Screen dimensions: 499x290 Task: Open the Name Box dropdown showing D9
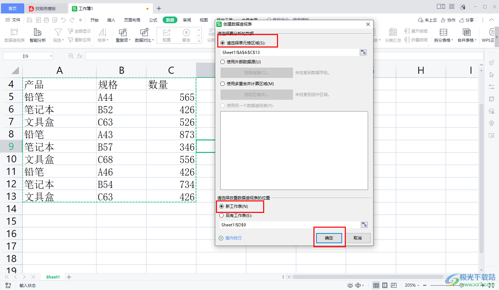click(51, 56)
